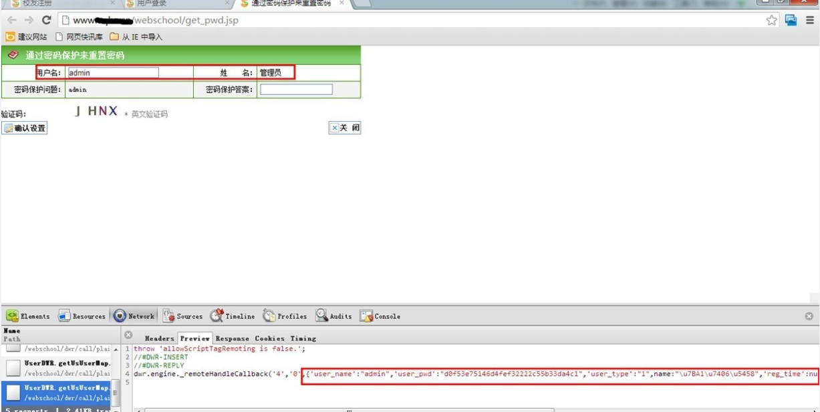The height and width of the screenshot is (412, 820).
Task: Click the 管理员 name value
Action: (271, 73)
